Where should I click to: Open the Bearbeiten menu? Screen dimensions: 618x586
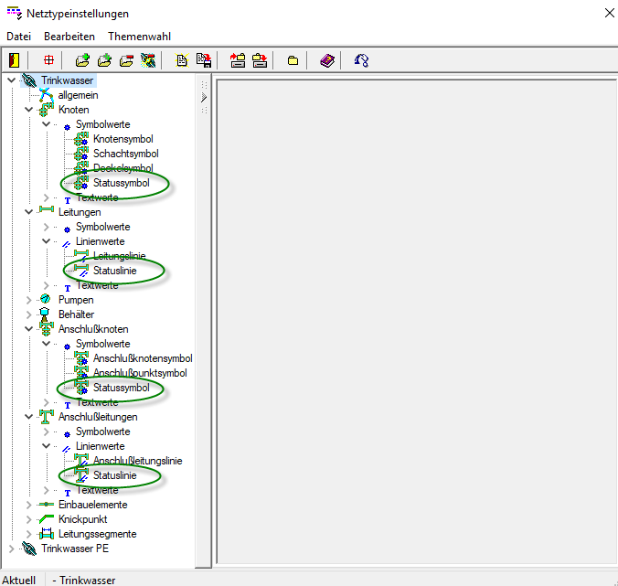click(x=69, y=36)
